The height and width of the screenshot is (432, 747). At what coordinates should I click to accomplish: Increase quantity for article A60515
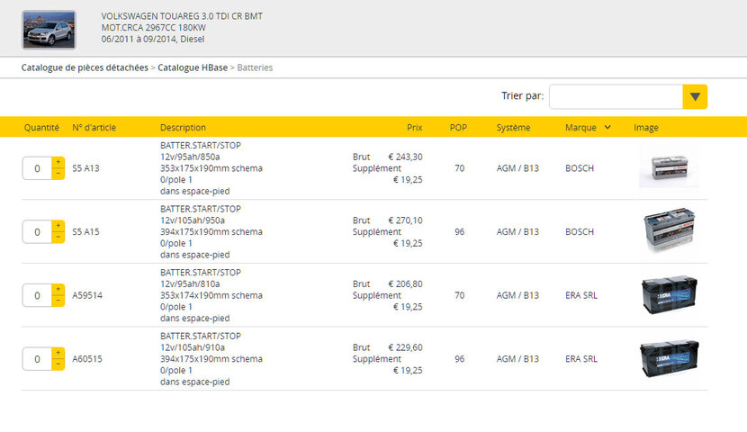pyautogui.click(x=58, y=353)
